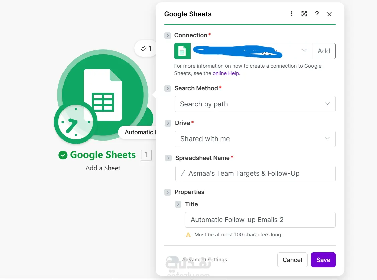377x280 pixels.
Task: Expand the Spreadsheet Name field chevron
Action: pos(168,158)
